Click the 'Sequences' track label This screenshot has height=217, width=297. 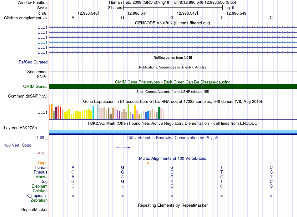click(37, 72)
